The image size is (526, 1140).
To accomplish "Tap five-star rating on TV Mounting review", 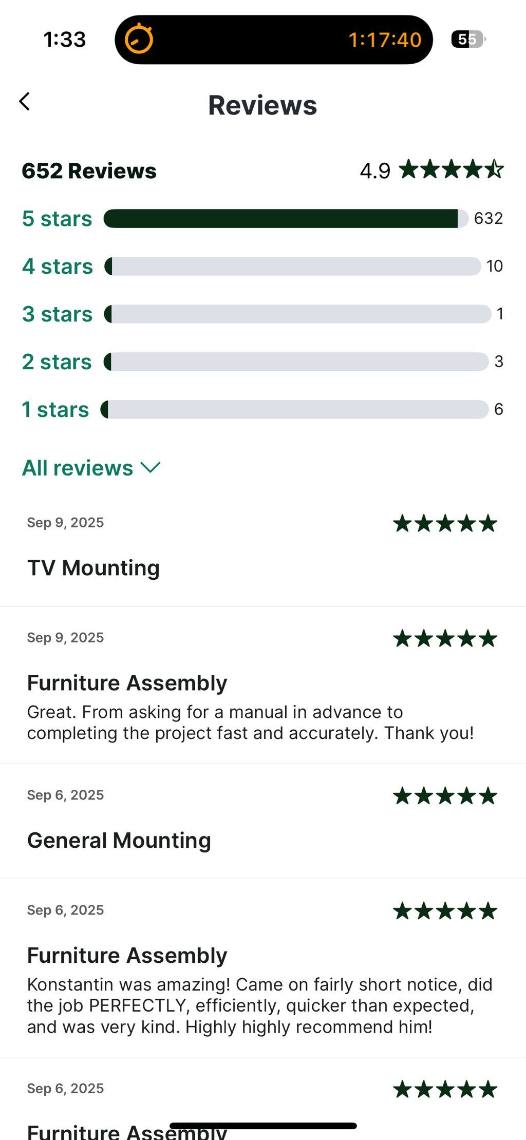I will (x=445, y=524).
